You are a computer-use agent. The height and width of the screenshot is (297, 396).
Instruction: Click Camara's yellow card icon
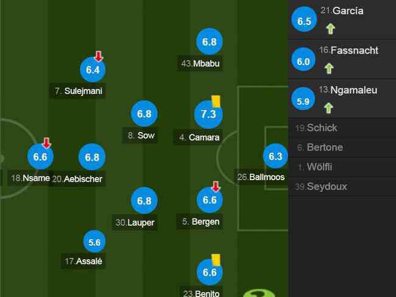click(216, 101)
